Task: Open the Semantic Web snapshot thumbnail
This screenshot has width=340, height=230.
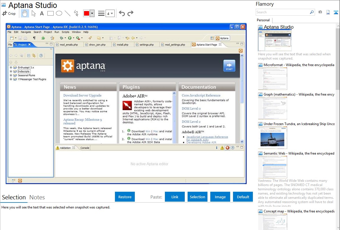Action: coord(272,167)
